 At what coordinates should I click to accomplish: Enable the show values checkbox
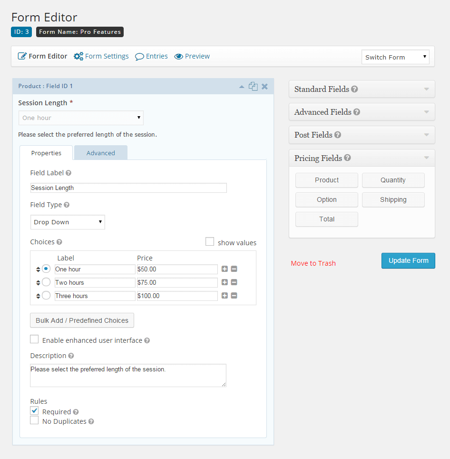210,241
